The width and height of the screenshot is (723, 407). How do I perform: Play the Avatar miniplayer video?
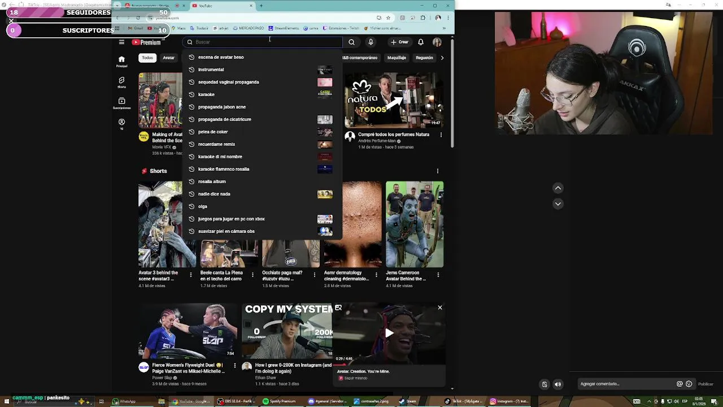click(x=389, y=333)
